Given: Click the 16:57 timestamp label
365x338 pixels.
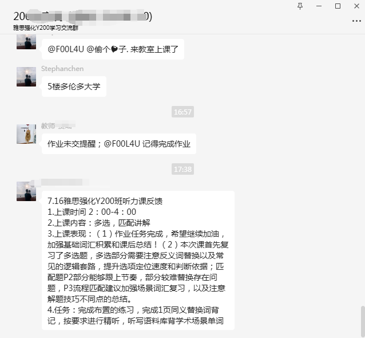Looking at the screenshot, I should click(x=182, y=112).
